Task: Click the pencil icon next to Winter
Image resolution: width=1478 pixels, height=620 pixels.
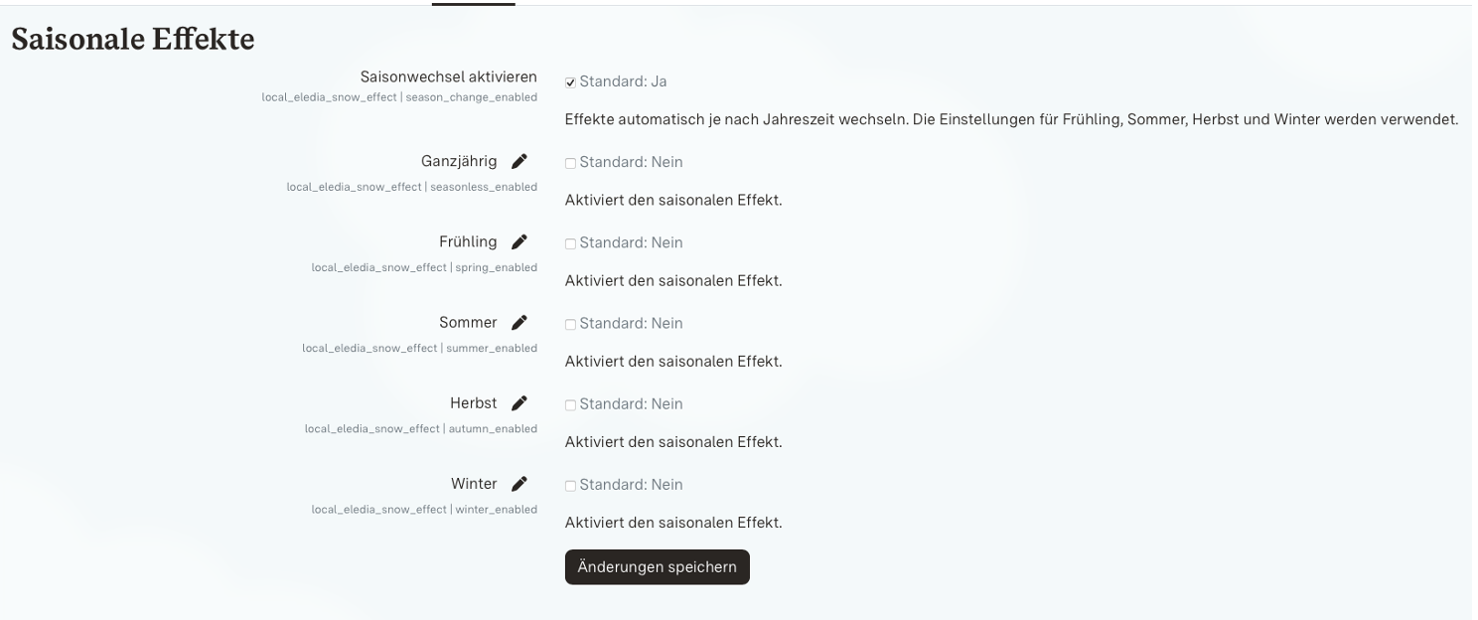Action: click(519, 484)
